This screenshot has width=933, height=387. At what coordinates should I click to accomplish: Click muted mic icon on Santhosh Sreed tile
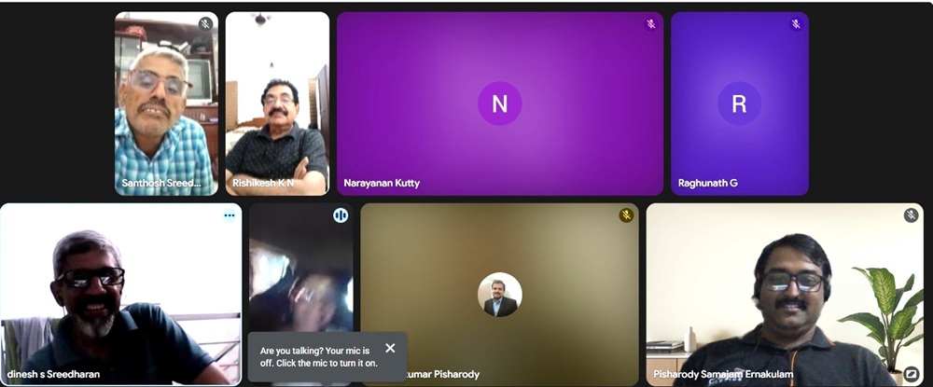pos(206,24)
